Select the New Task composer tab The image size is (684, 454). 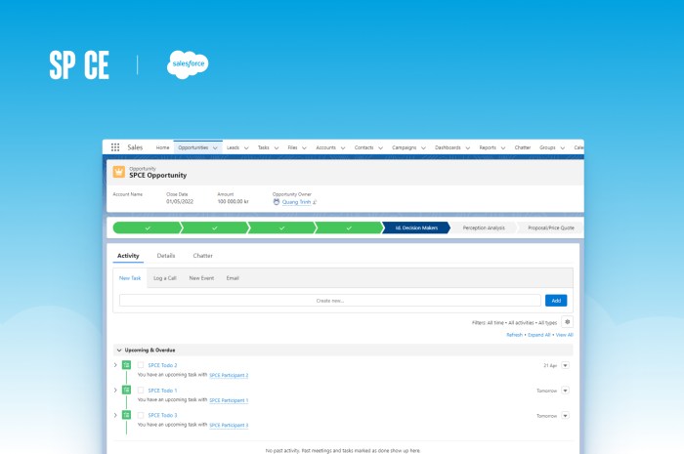[130, 278]
